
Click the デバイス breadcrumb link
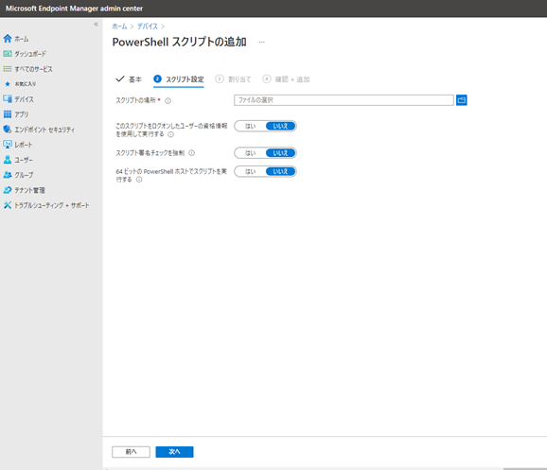148,26
